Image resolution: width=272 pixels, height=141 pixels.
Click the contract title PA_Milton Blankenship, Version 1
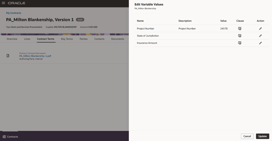point(40,20)
